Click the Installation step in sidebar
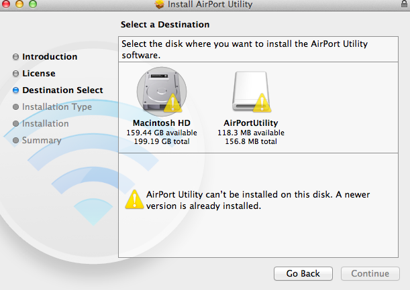The height and width of the screenshot is (290, 410). point(46,124)
